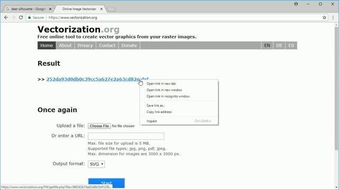Switch site language to EN

click(x=267, y=45)
